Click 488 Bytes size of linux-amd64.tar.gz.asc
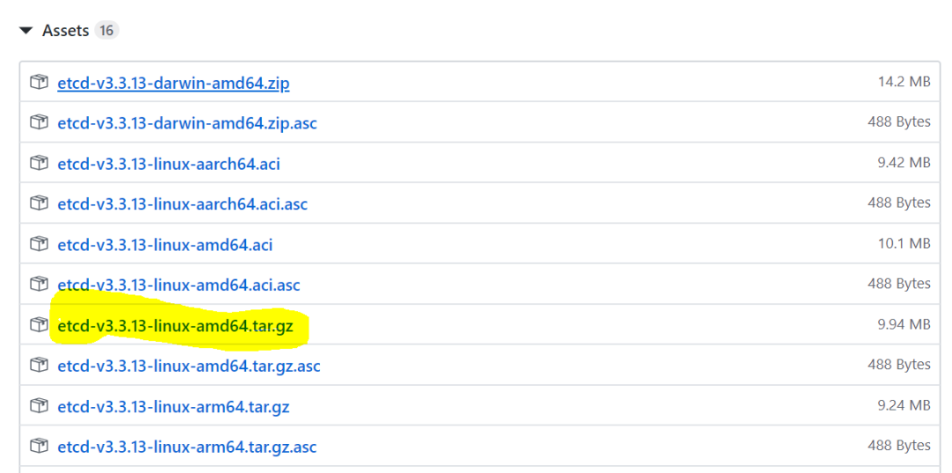The image size is (952, 473). tap(899, 365)
